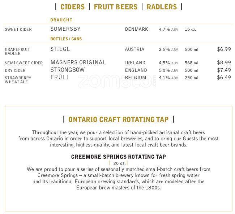Click the $6.99 Stiegl price
The image size is (235, 214).
pos(224,49)
